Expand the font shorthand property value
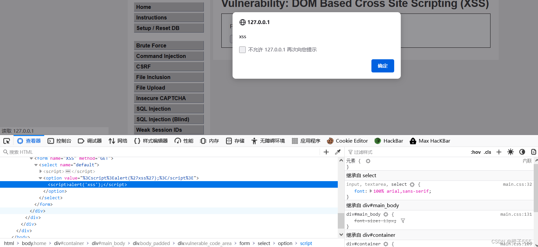Screen dimensions: 538x247 point(371,191)
